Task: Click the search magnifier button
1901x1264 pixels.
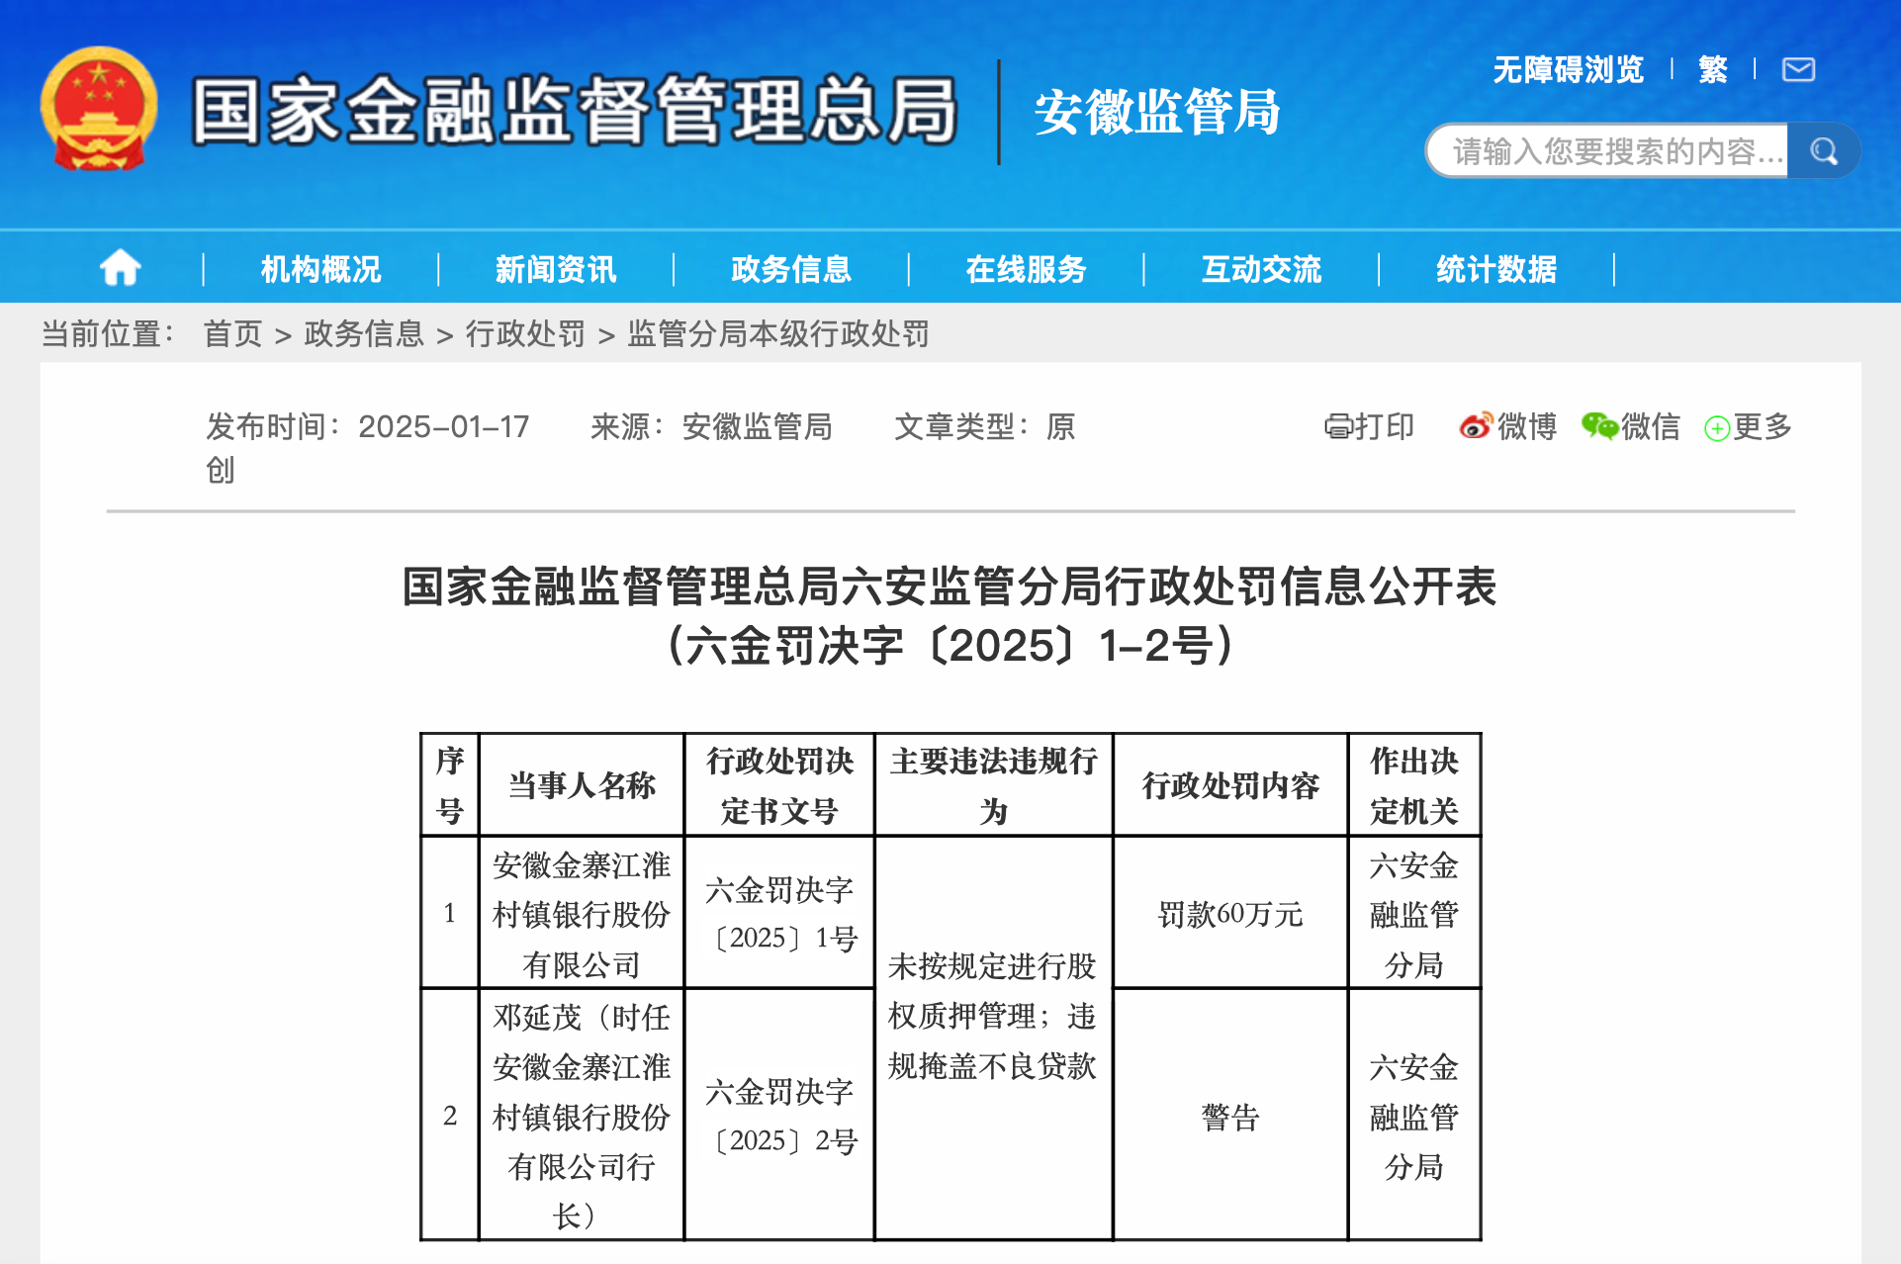Action: click(1823, 151)
